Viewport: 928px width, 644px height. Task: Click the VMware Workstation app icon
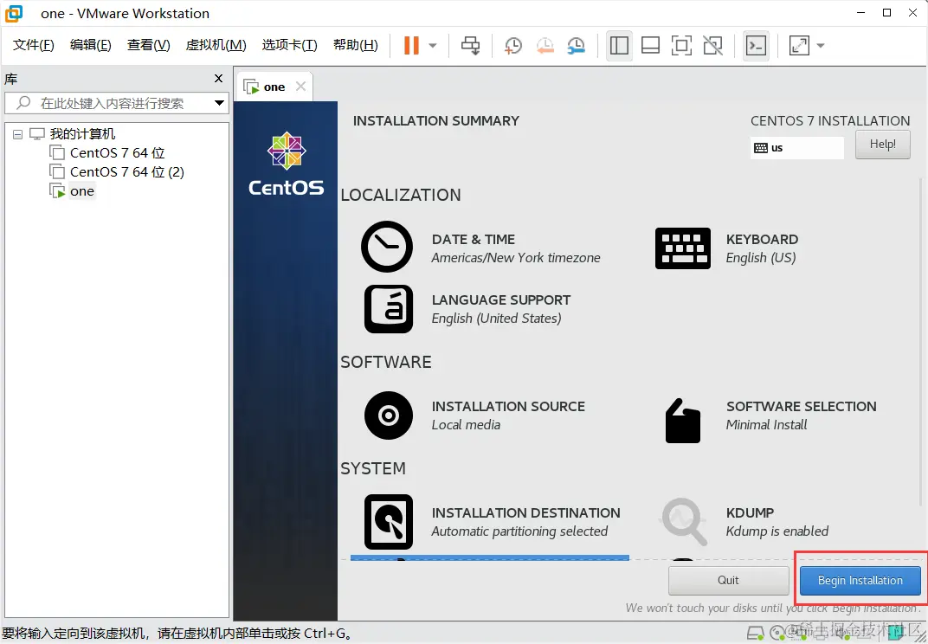click(x=13, y=13)
